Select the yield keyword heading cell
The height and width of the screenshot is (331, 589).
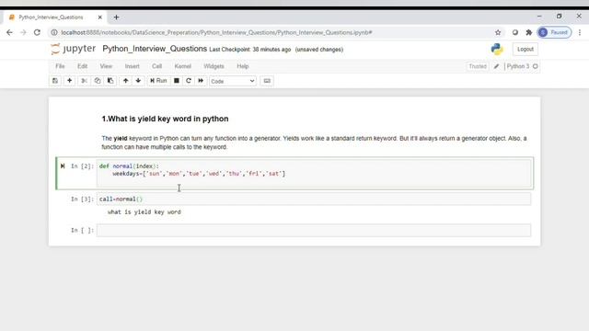point(165,119)
